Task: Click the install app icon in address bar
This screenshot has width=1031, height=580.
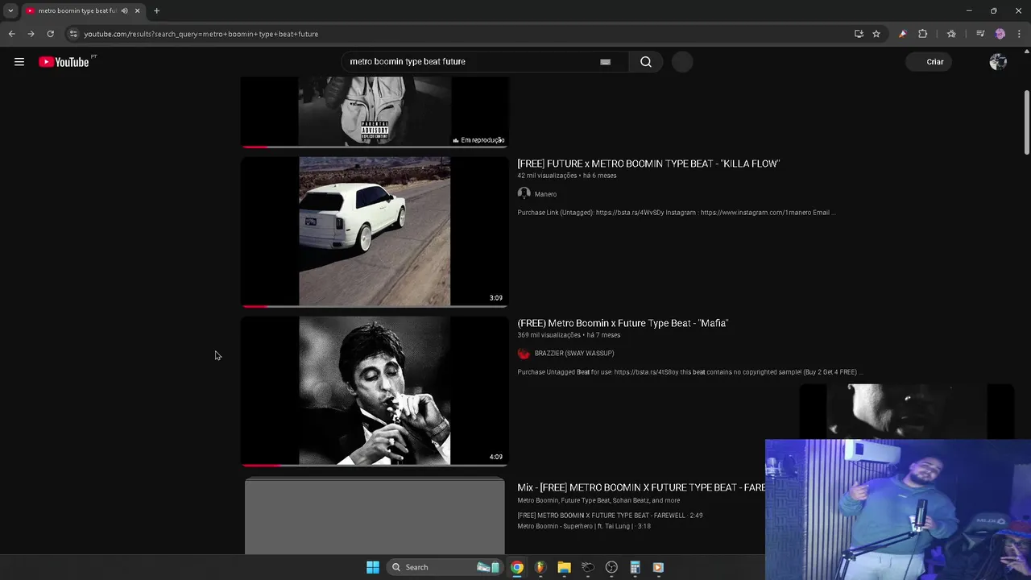Action: pyautogui.click(x=859, y=34)
